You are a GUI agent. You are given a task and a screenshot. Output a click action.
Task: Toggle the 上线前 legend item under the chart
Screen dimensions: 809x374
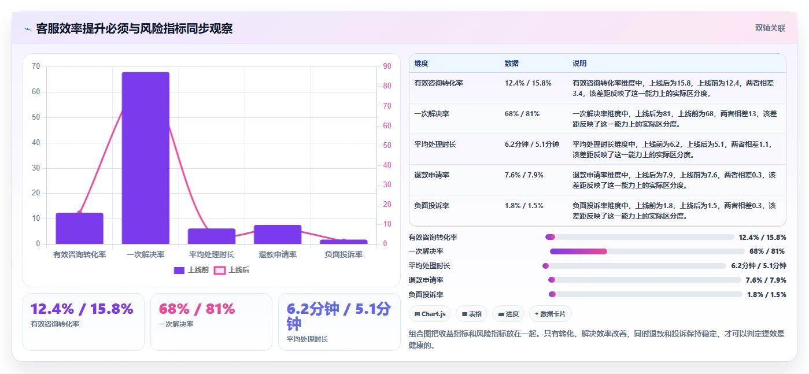[x=191, y=270]
